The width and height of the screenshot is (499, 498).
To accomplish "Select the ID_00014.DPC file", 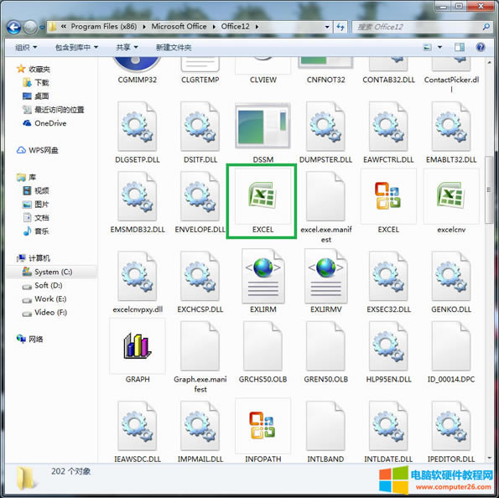I will click(x=451, y=351).
